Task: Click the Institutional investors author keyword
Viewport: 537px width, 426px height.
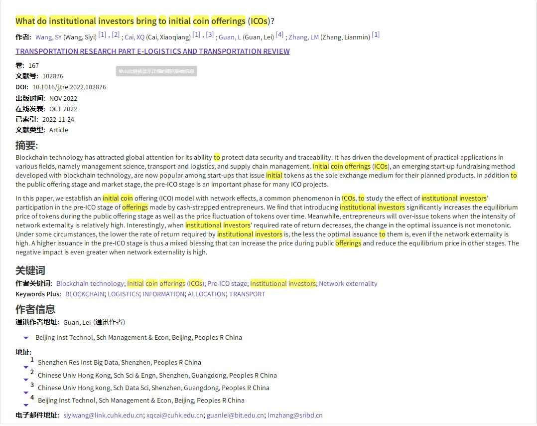Action: point(282,284)
